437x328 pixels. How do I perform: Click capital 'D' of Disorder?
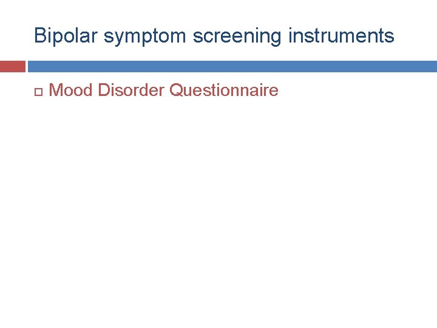[x=104, y=90]
